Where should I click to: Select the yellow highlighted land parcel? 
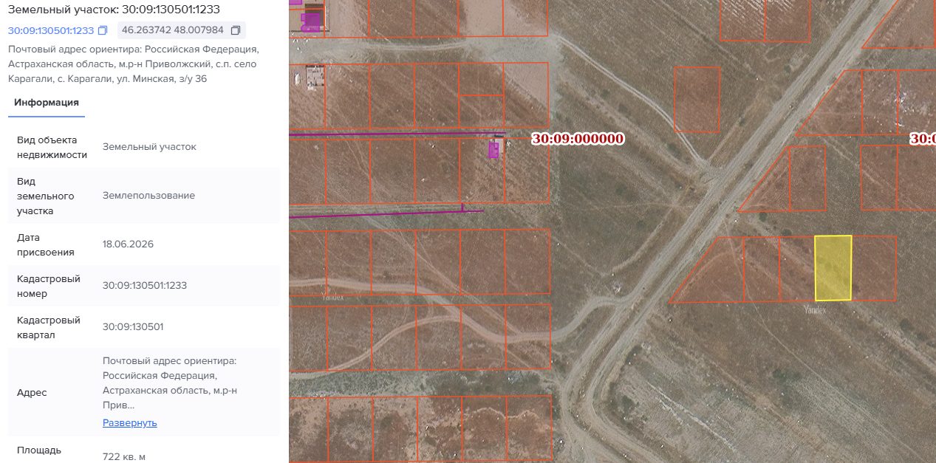point(833,268)
